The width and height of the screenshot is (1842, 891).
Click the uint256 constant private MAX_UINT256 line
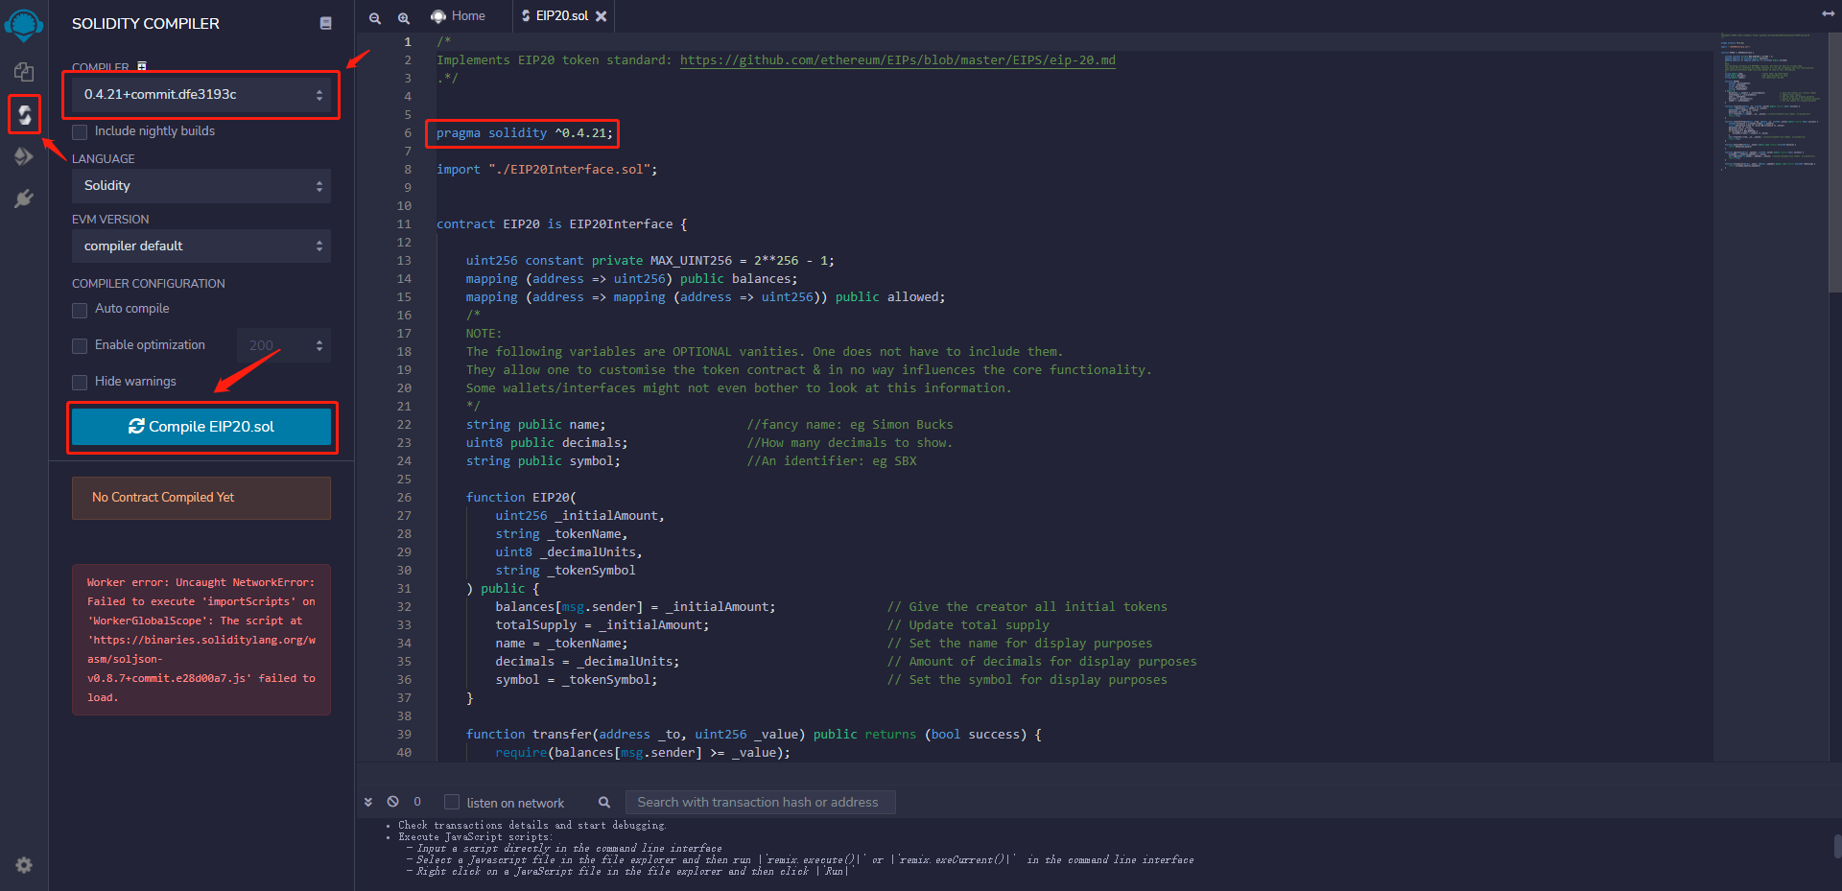click(x=650, y=261)
